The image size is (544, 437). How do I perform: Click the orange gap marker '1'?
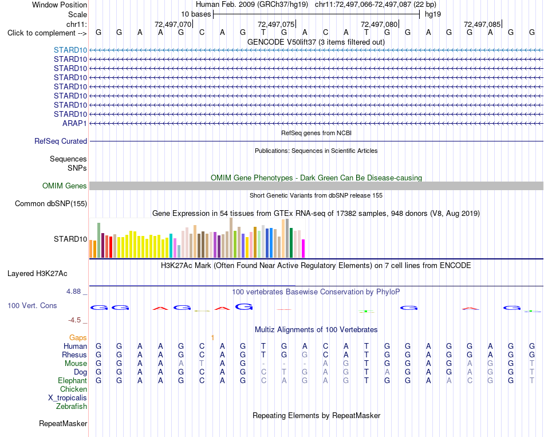click(x=212, y=337)
